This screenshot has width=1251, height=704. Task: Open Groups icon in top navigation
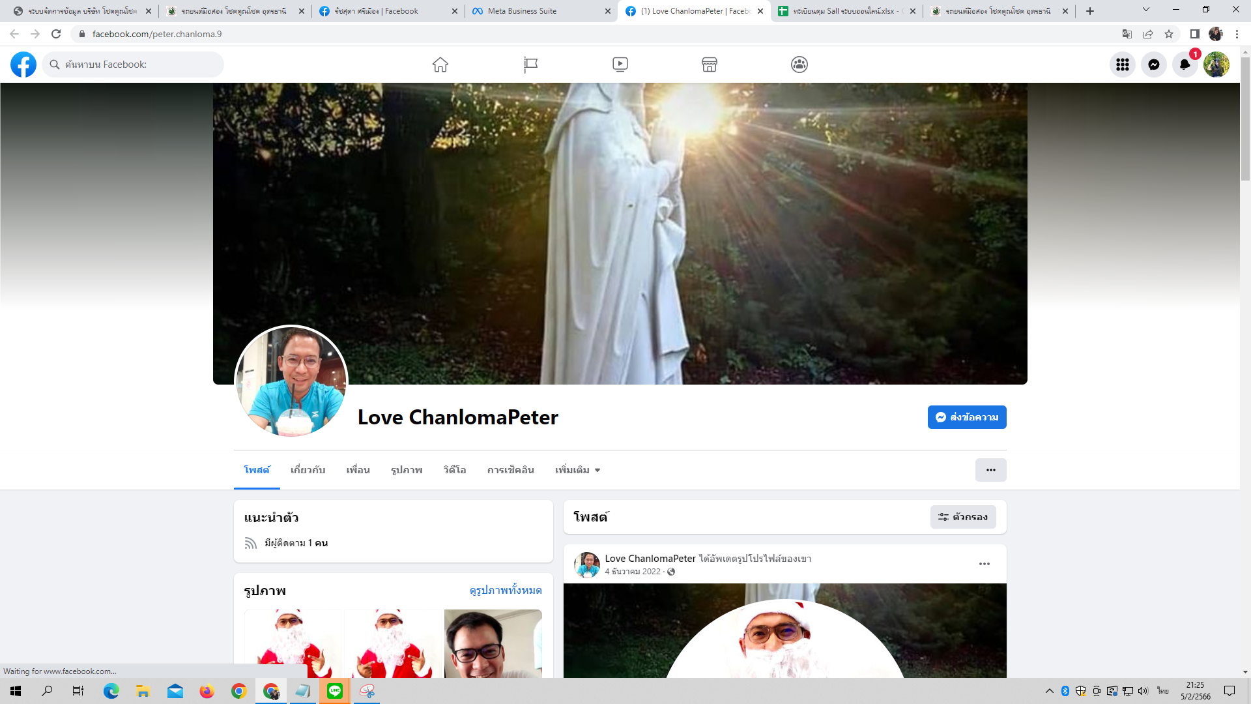[x=799, y=65]
